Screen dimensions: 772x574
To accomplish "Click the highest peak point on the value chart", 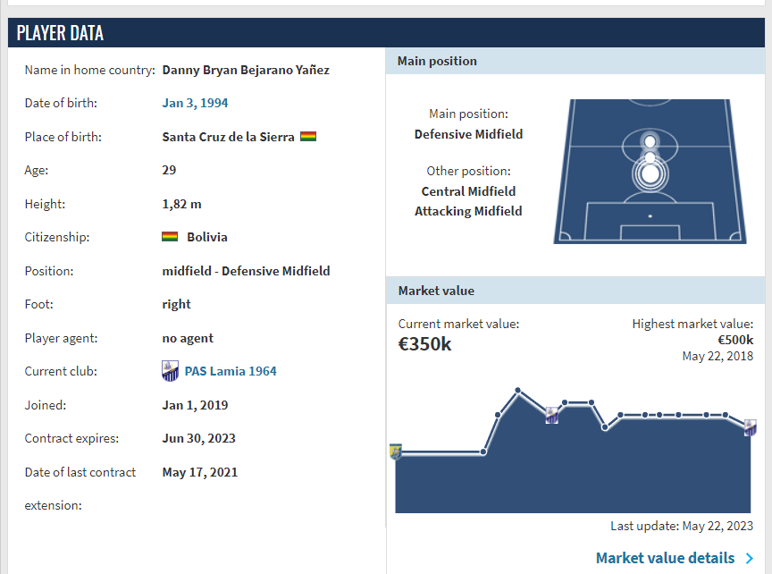I will click(517, 391).
